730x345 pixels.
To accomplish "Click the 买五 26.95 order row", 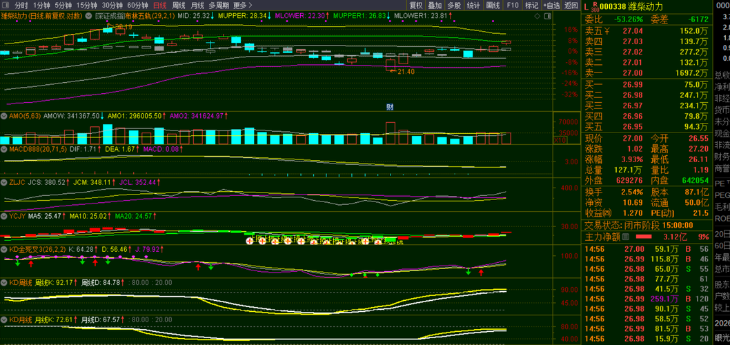I will [647, 127].
